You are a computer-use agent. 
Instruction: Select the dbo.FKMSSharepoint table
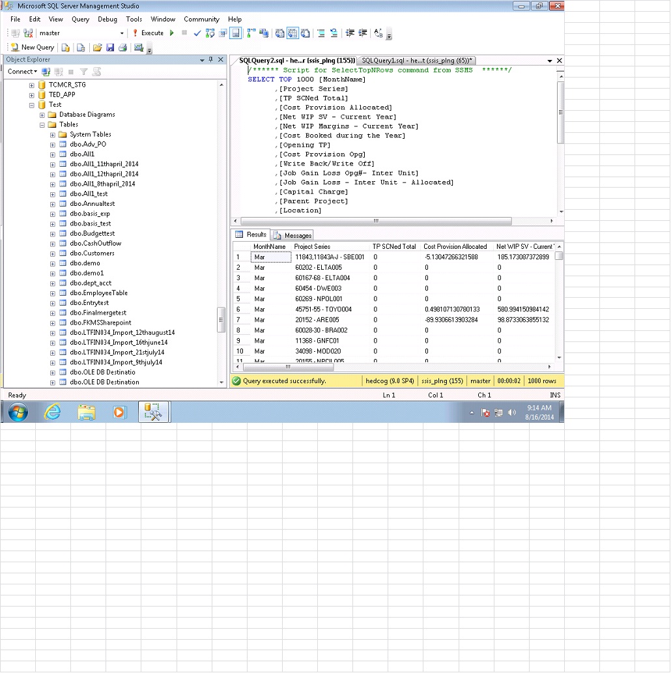pos(100,322)
